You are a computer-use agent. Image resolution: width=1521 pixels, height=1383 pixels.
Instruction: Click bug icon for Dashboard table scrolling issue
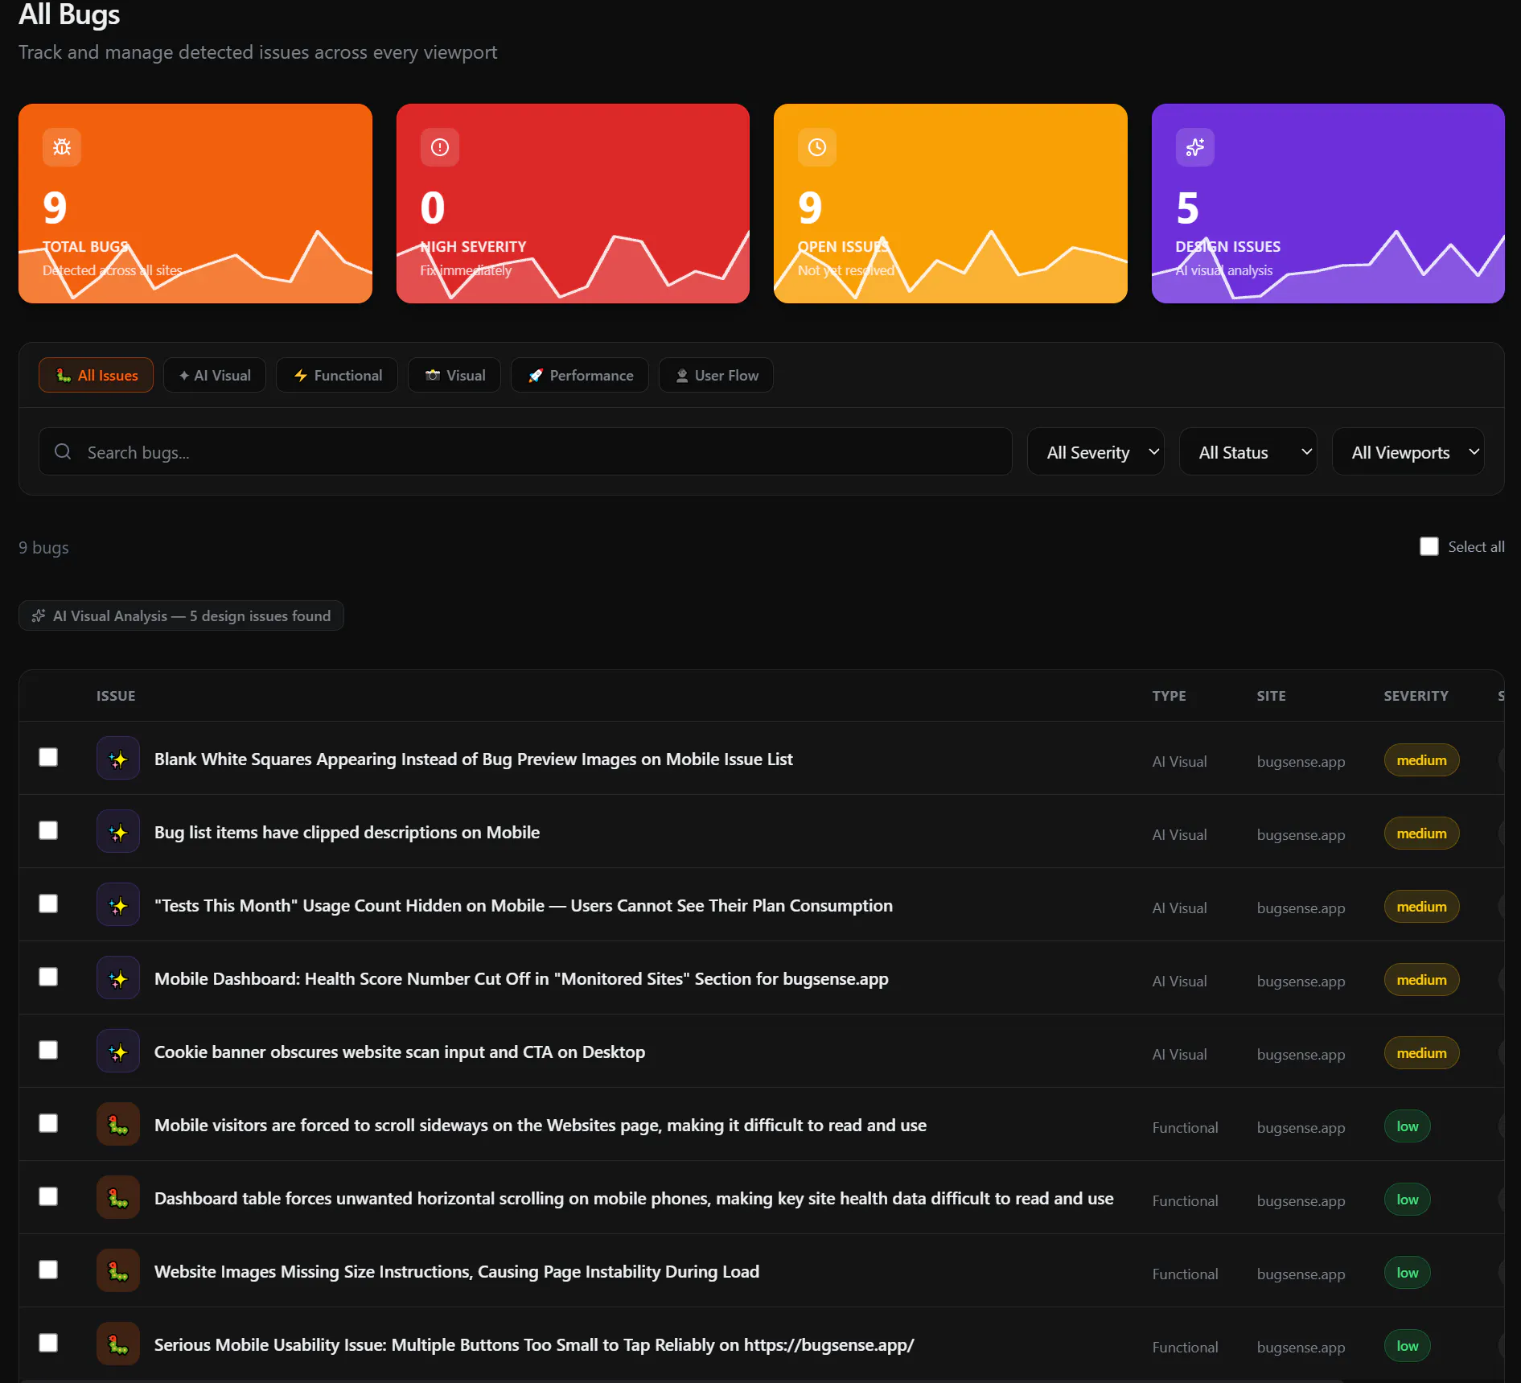pos(118,1198)
